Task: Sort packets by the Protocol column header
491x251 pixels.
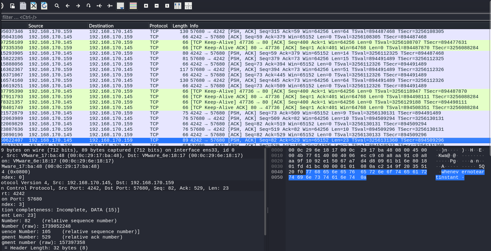Action: [x=159, y=26]
